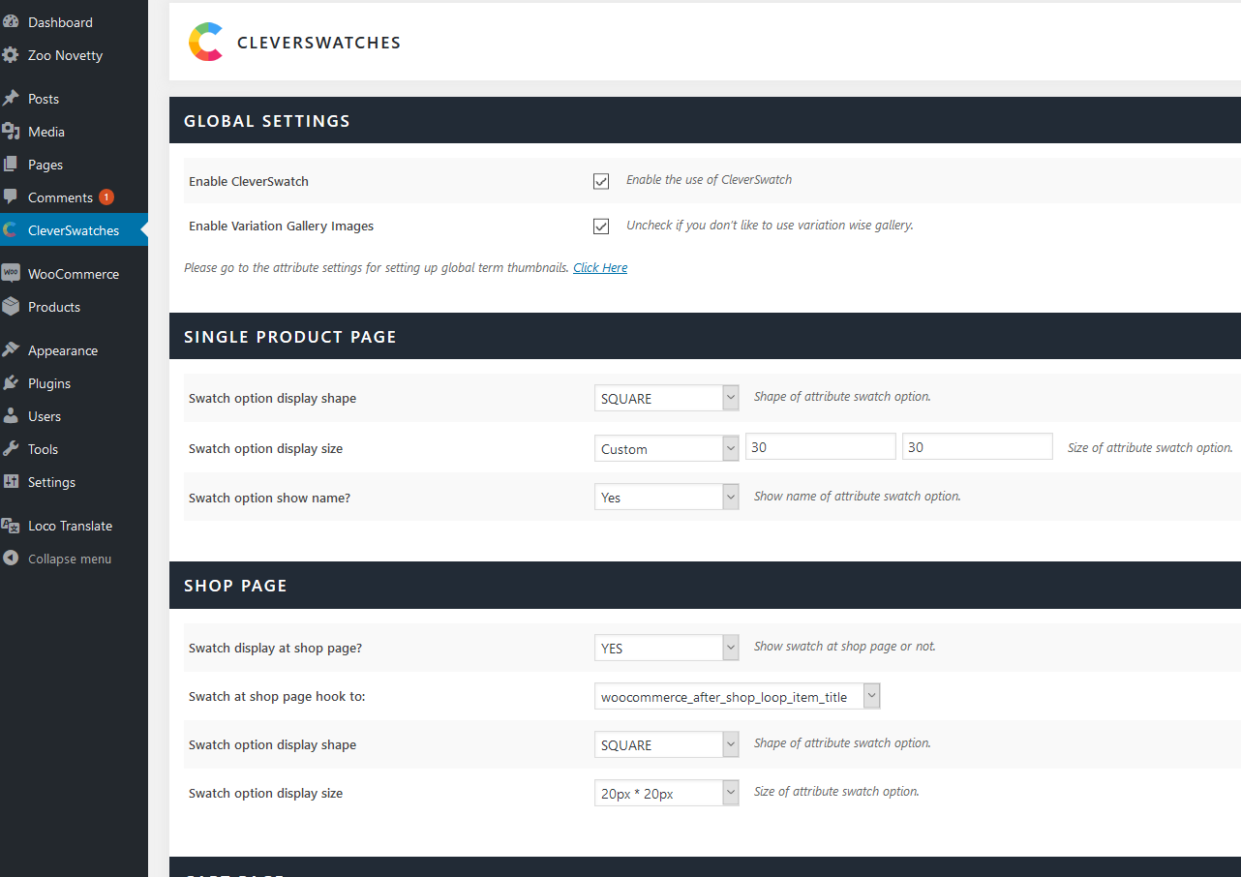Open Swatch option show name dropdown

(x=667, y=498)
